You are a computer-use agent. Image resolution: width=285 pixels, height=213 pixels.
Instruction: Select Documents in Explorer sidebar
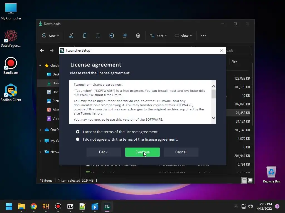[x=53, y=92]
